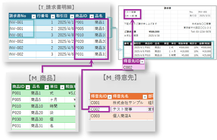Click issue date 2025/3/31 on invoice
The width and height of the screenshot is (217, 140).
[x=205, y=16]
